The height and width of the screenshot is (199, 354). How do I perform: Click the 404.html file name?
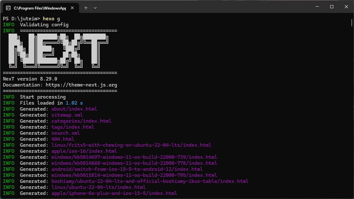(63, 139)
